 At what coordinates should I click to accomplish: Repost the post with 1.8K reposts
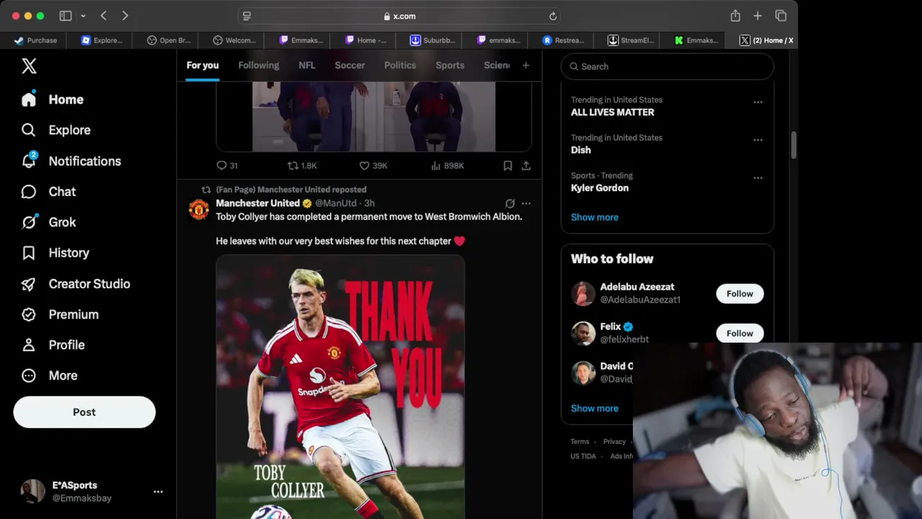302,166
